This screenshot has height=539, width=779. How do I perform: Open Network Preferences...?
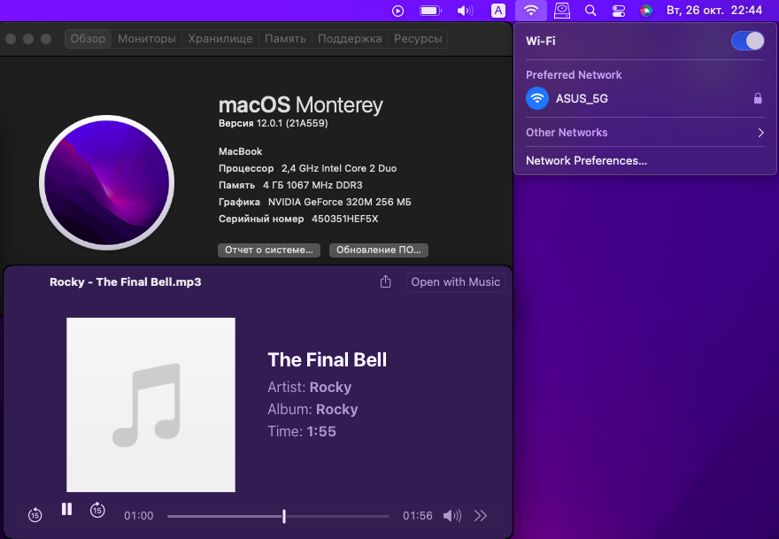[x=586, y=160]
